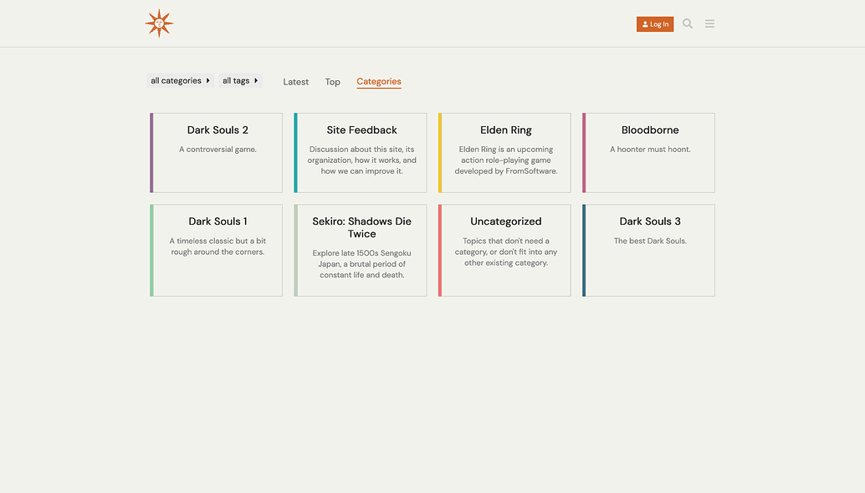This screenshot has height=493, width=865.
Task: Open the Site Feedback category
Action: [361, 130]
